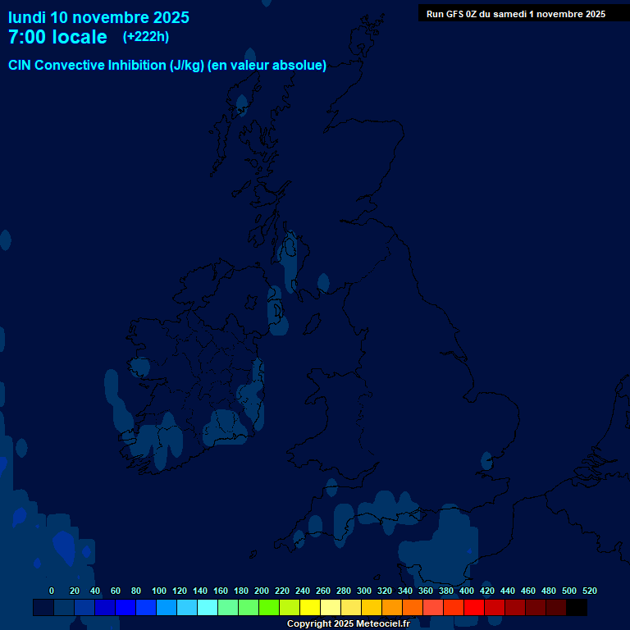
Task: Click the black legend swatch at 520
Action: point(577,608)
